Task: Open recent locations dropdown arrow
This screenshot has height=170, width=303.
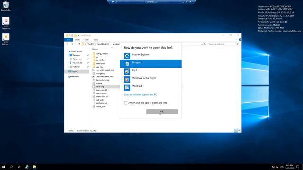Action: [x=76, y=44]
